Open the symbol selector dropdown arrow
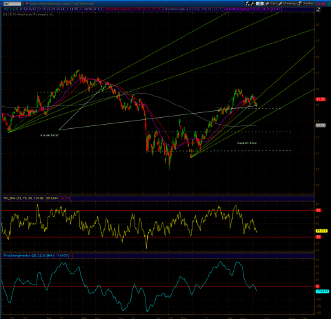This screenshot has width=331, height=319. (x=23, y=3)
